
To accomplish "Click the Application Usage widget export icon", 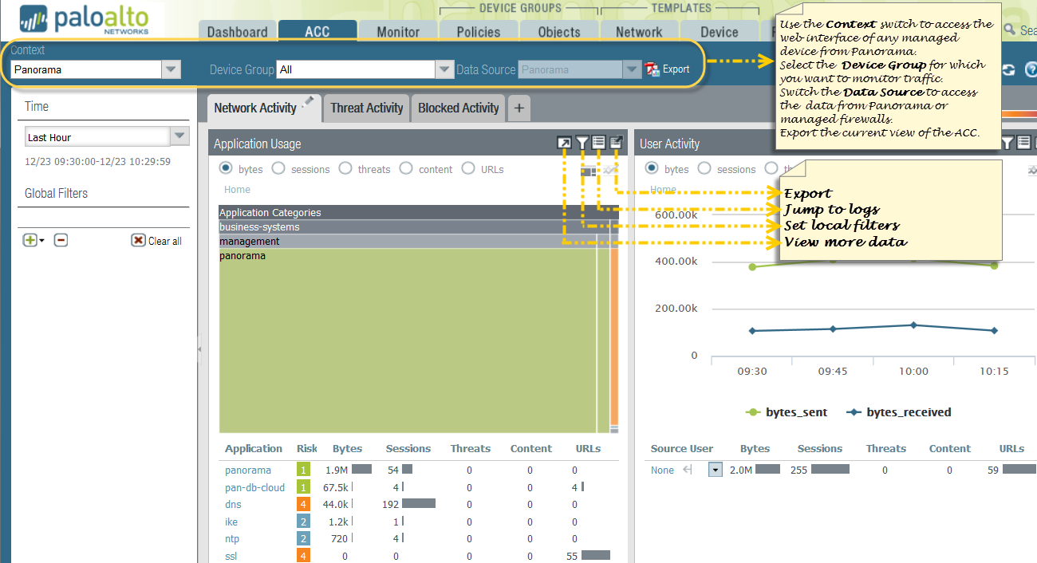I will pos(616,144).
